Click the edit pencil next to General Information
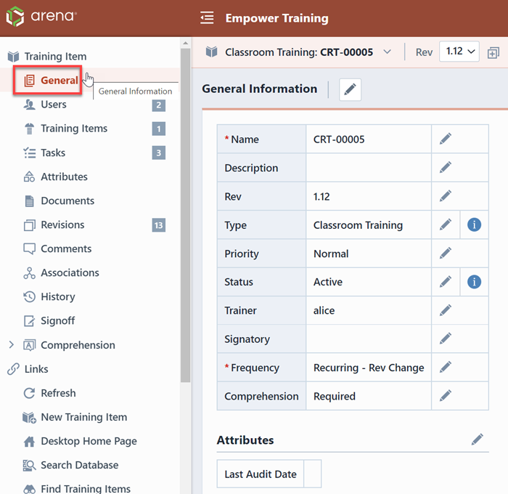 tap(350, 89)
